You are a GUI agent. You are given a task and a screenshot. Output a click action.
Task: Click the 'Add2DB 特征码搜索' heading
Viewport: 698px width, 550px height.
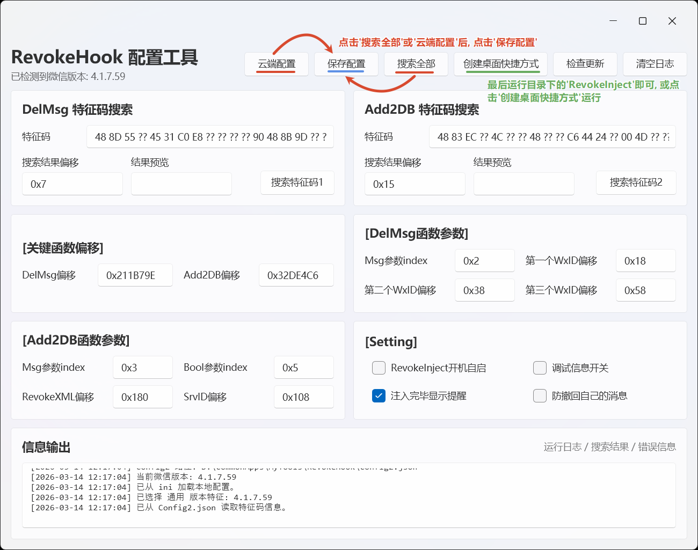(422, 109)
